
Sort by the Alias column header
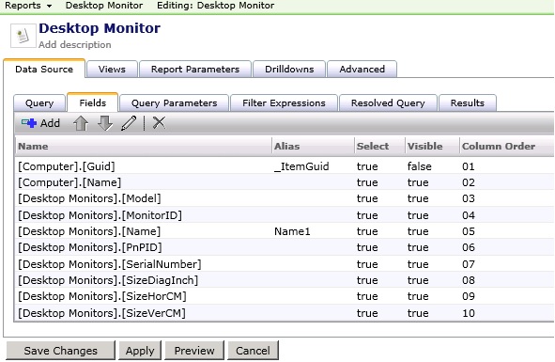[x=313, y=146]
